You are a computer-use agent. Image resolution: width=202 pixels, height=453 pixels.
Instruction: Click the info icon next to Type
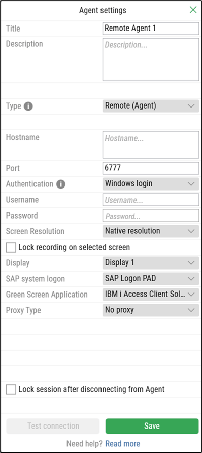(x=28, y=106)
